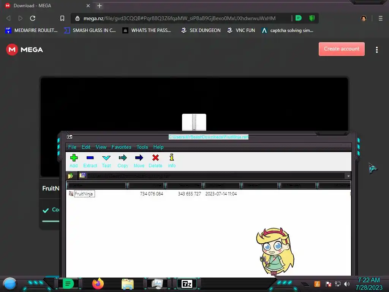Open the green chat app in taskbar

68,284
